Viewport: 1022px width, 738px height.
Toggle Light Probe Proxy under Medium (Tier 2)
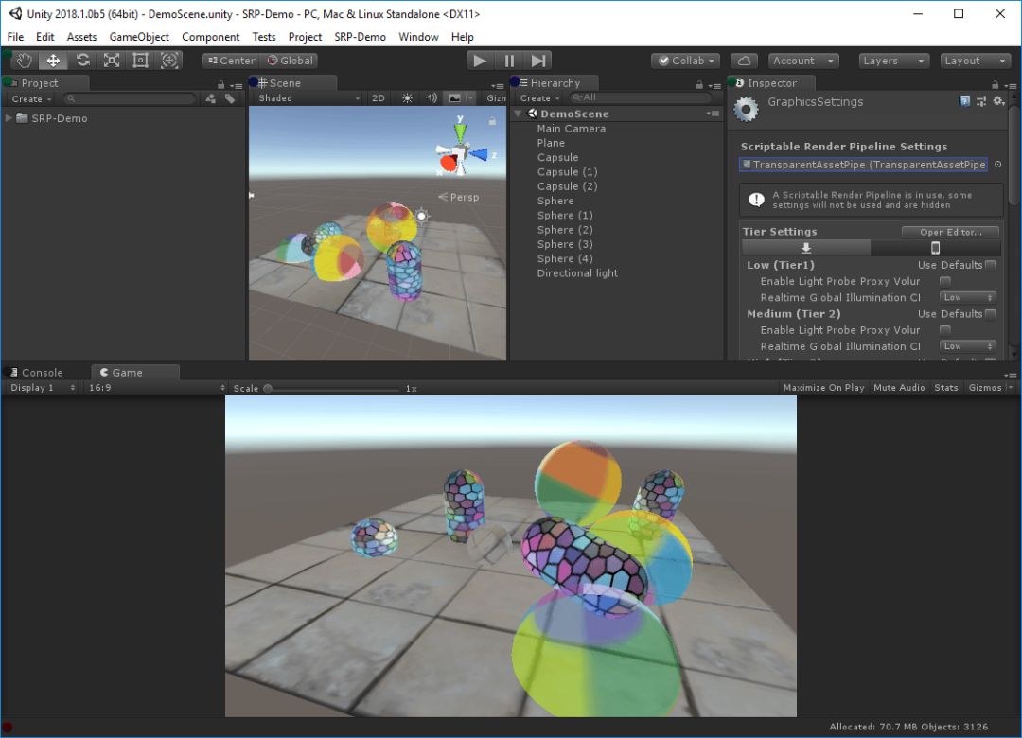coord(945,330)
